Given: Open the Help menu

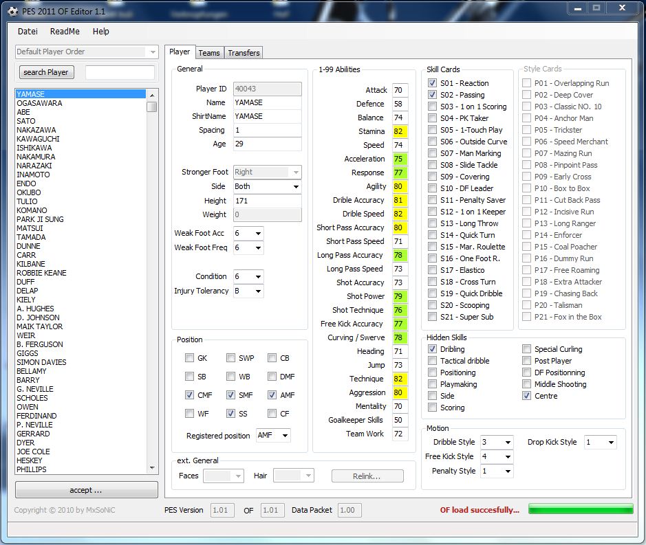Looking at the screenshot, I should pos(101,32).
